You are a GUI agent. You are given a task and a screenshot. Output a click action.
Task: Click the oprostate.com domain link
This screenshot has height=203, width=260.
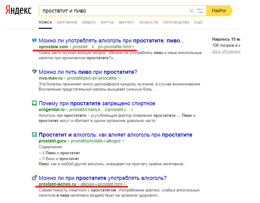coord(53,47)
